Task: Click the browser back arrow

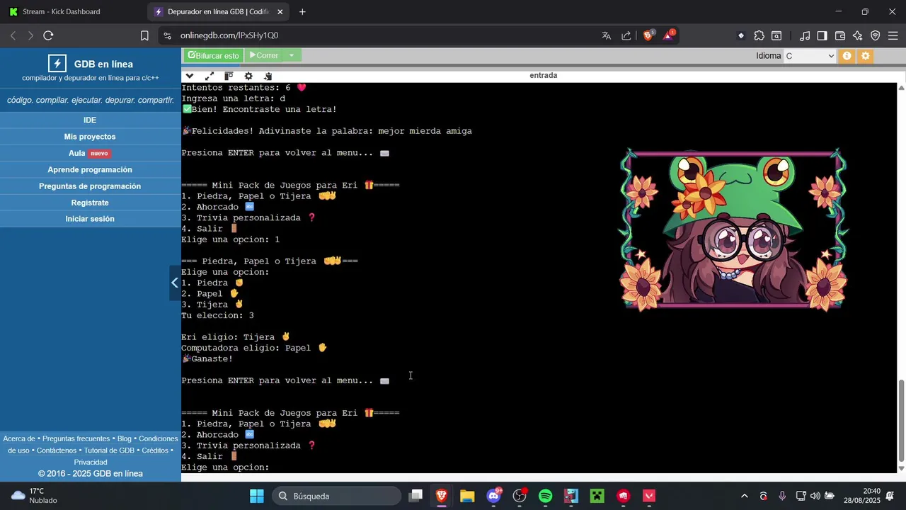Action: click(x=13, y=35)
